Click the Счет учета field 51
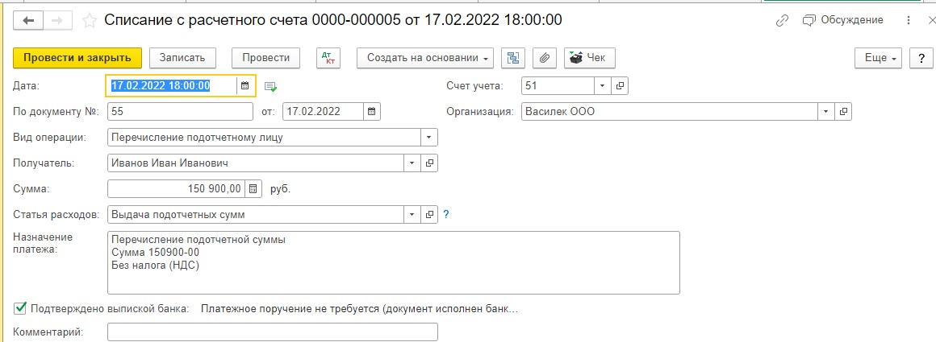 [558, 86]
